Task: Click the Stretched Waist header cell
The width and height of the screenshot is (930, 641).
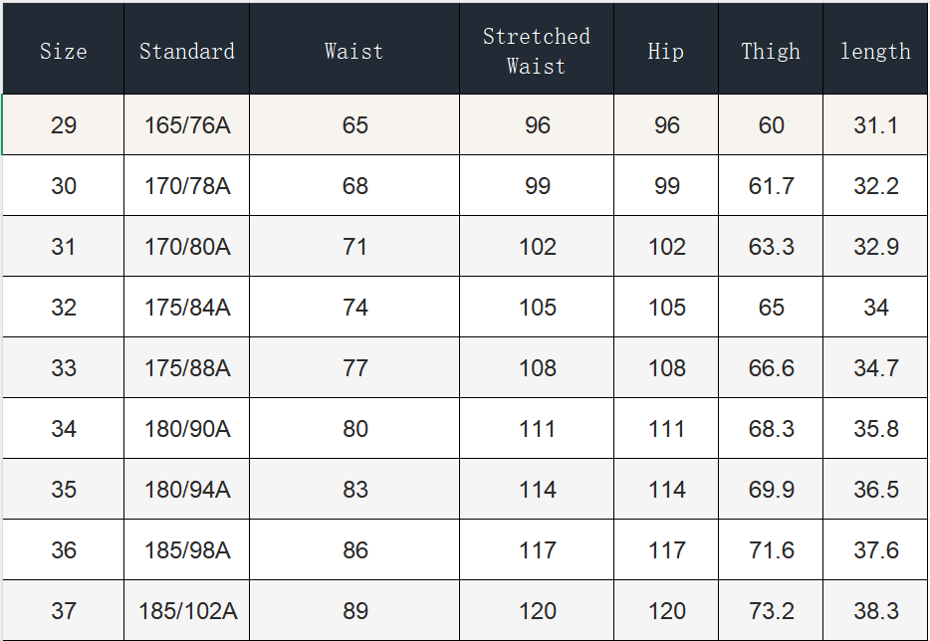Action: pyautogui.click(x=537, y=51)
